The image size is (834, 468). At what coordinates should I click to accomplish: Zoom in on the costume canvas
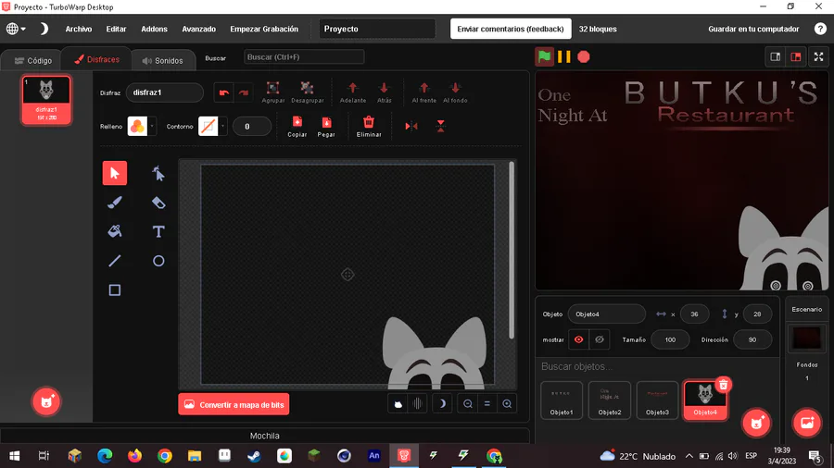[507, 404]
